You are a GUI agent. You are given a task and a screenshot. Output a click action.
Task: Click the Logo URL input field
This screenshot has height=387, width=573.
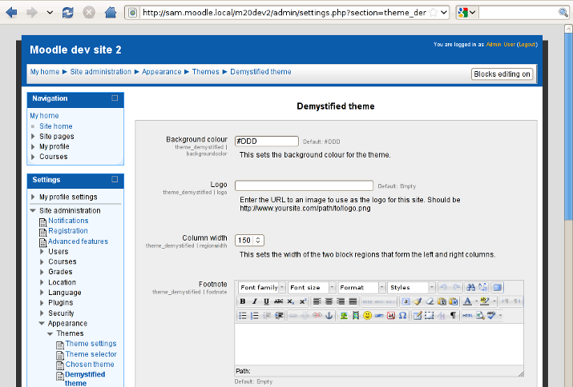click(x=304, y=186)
